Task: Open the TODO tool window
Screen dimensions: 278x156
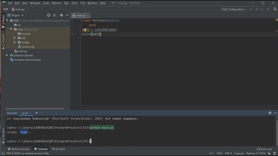Action: [x=59, y=149]
